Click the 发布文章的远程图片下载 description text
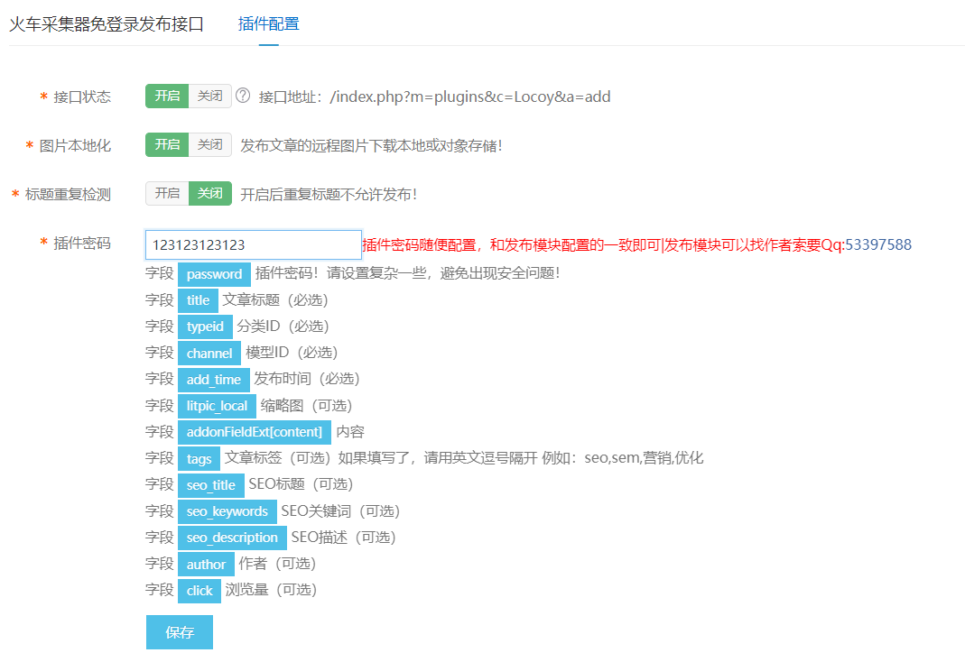The image size is (965, 662). point(371,146)
